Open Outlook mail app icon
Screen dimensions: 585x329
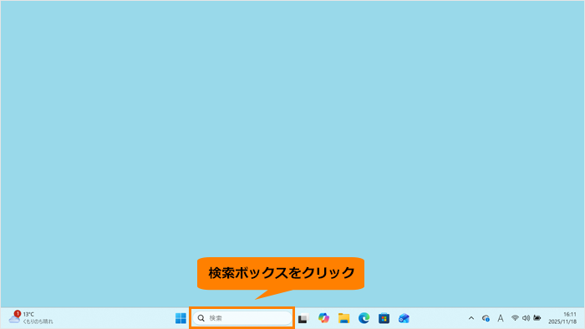pos(404,318)
